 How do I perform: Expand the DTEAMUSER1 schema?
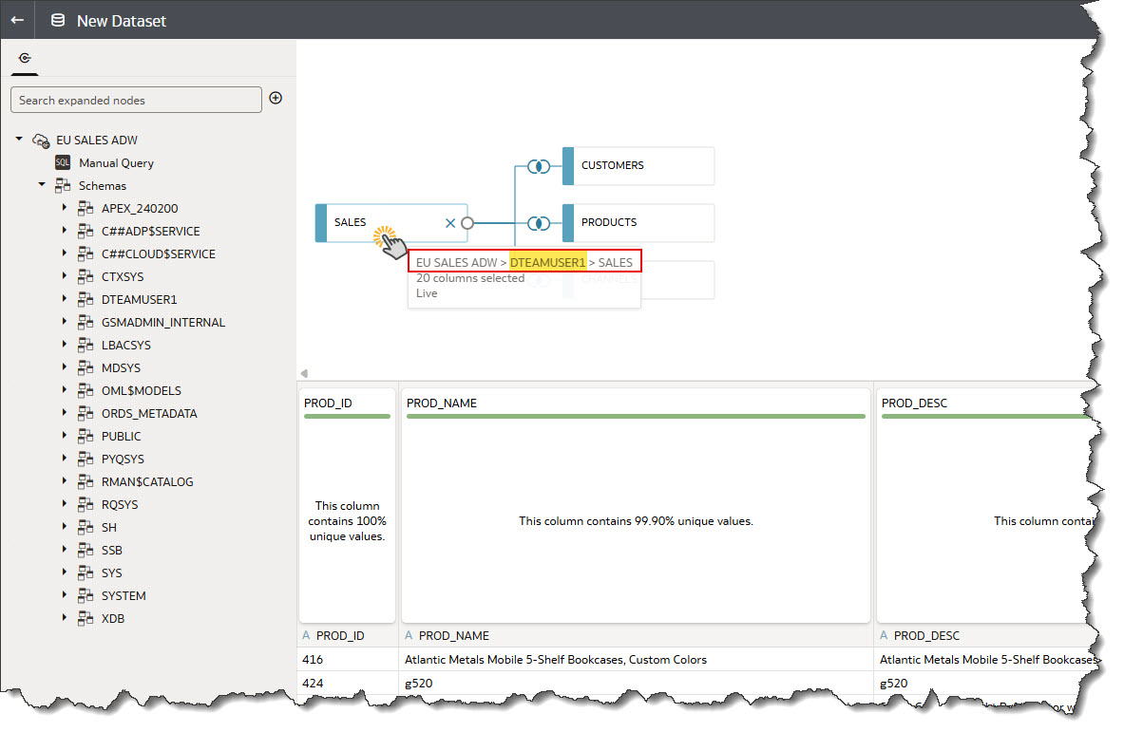65,299
